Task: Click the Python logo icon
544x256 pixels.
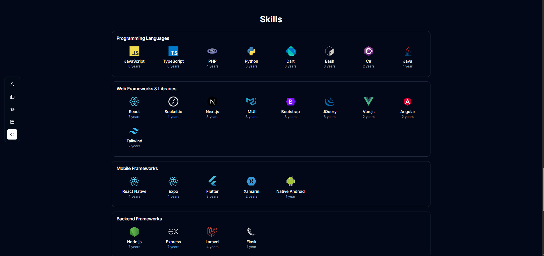Action: [x=252, y=51]
